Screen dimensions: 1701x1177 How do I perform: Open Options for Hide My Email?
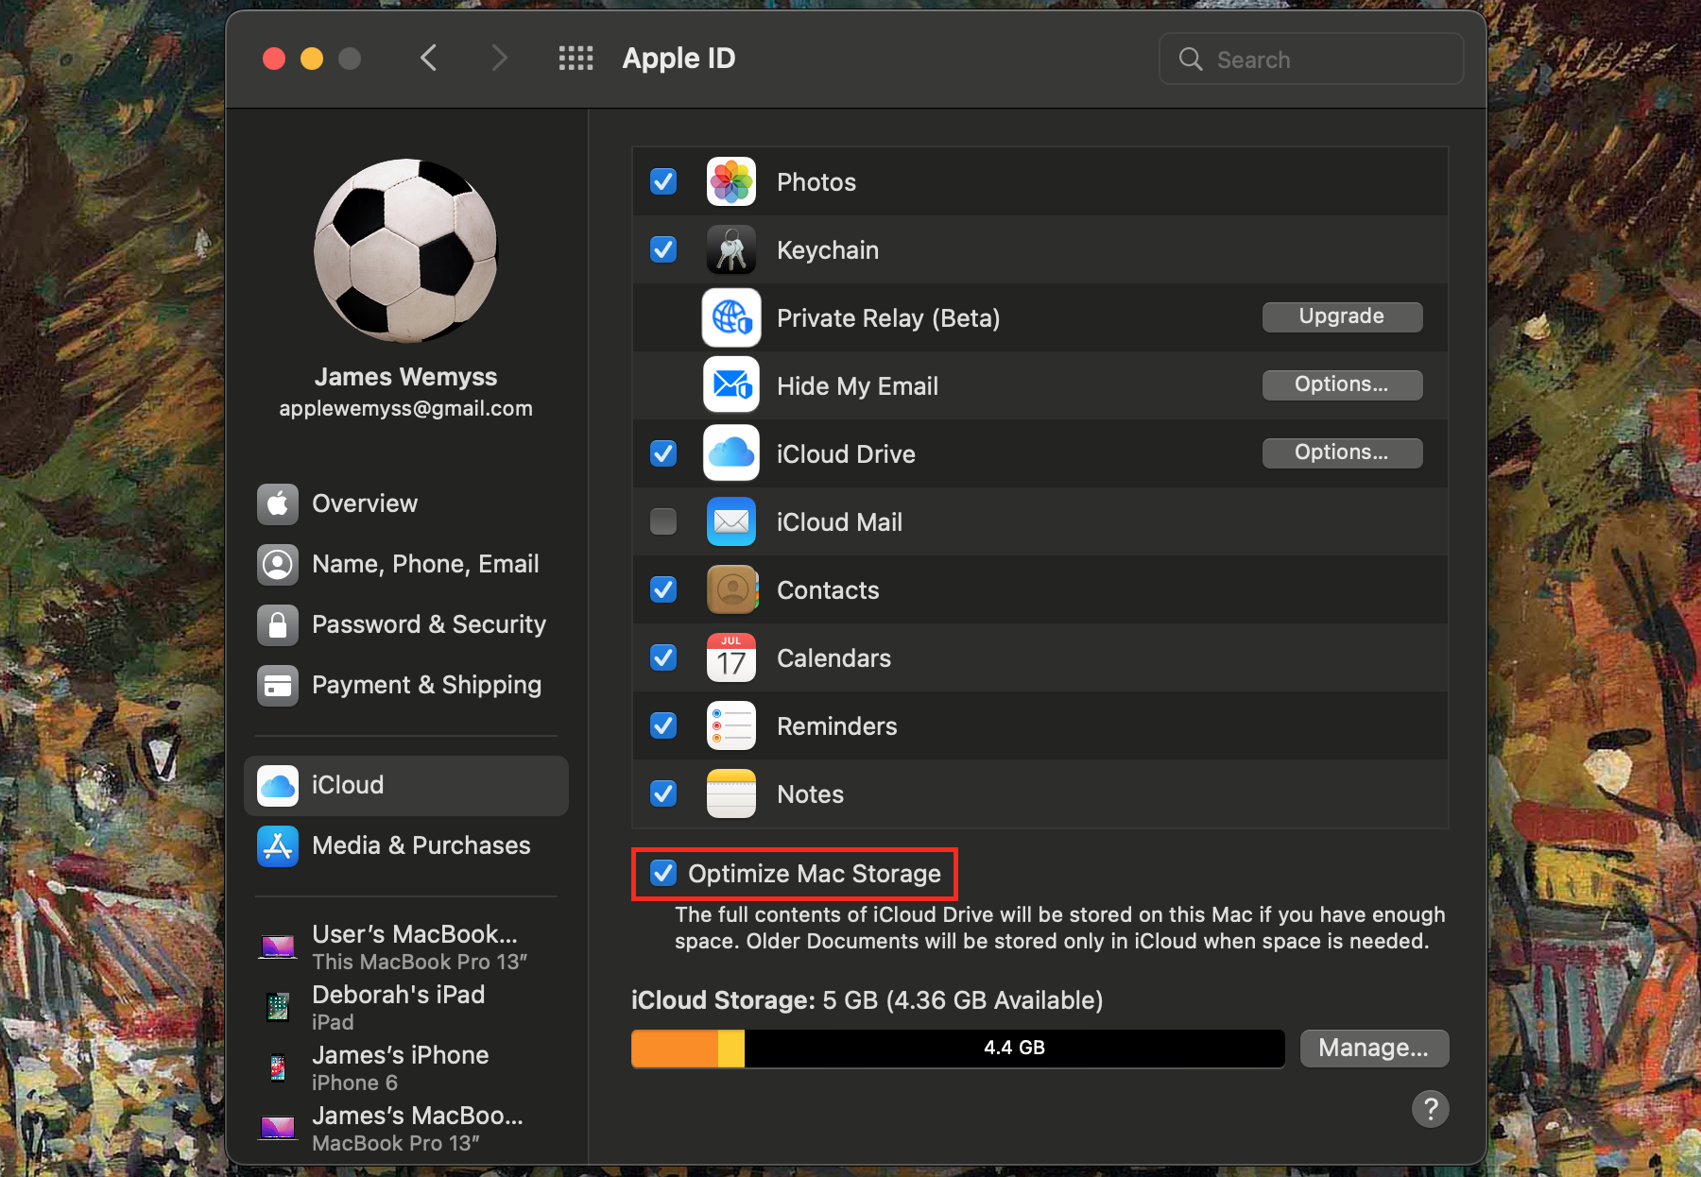pyautogui.click(x=1342, y=384)
